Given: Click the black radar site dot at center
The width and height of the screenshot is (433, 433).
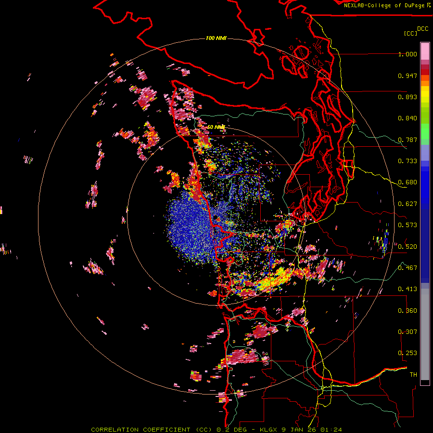Looking at the screenshot, I should coord(215,217).
